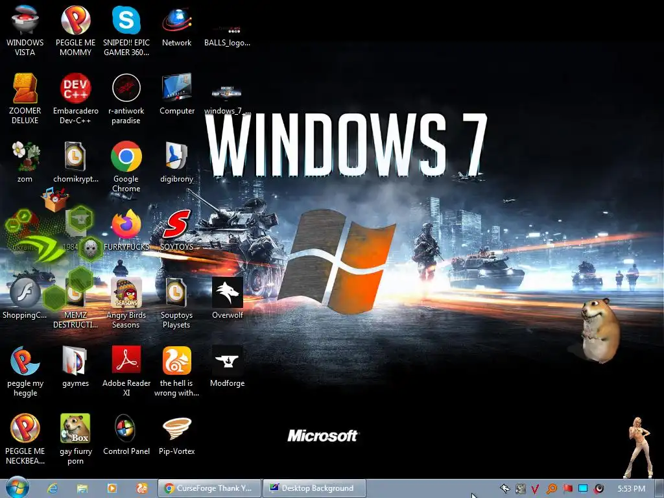This screenshot has width=664, height=498.
Task: Open the gaymes folder icon
Action: 75,367
